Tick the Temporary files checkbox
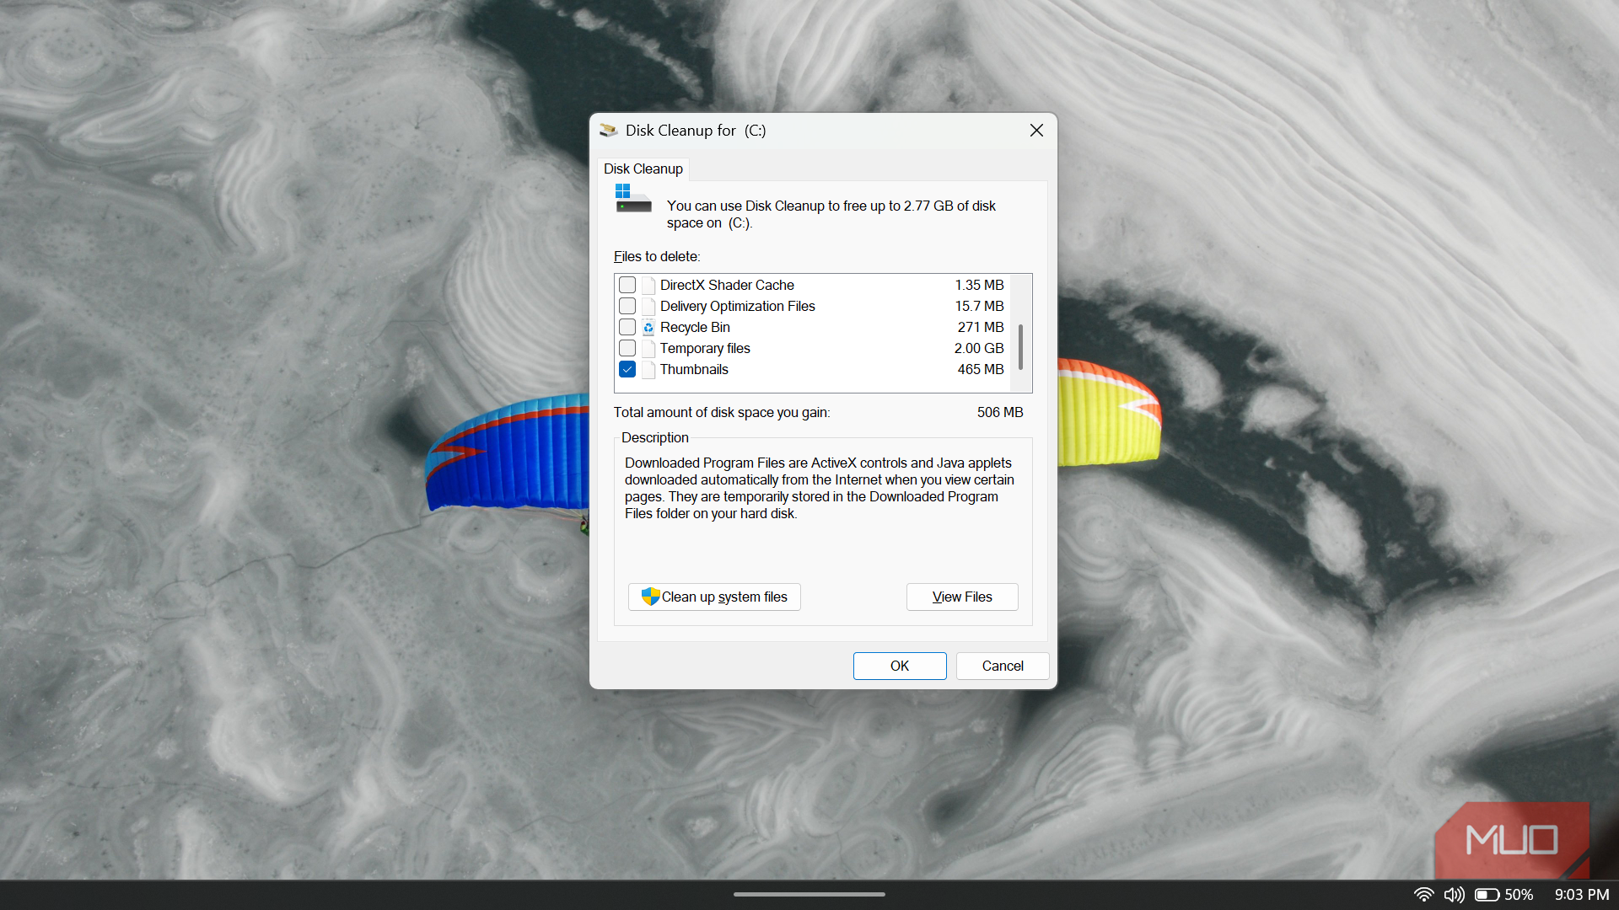This screenshot has width=1619, height=910. 627,348
